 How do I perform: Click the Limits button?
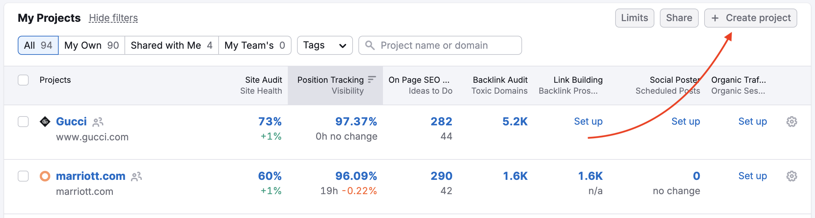point(635,18)
